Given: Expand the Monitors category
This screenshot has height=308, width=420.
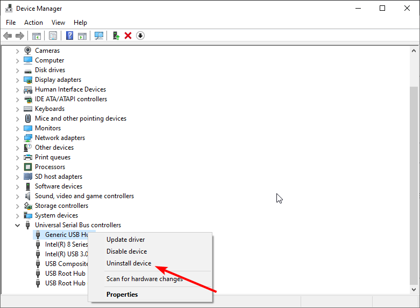Looking at the screenshot, I should [17, 128].
